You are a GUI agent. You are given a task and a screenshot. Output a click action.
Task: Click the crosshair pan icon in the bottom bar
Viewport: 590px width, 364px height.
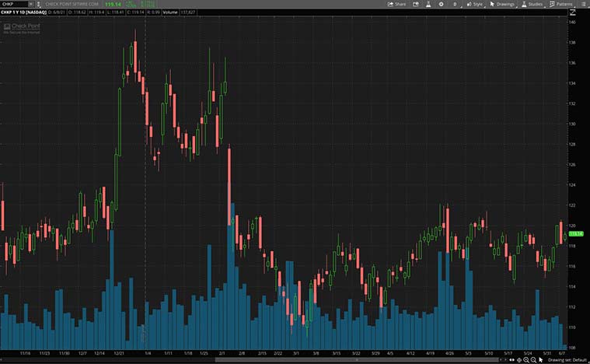[x=519, y=360]
